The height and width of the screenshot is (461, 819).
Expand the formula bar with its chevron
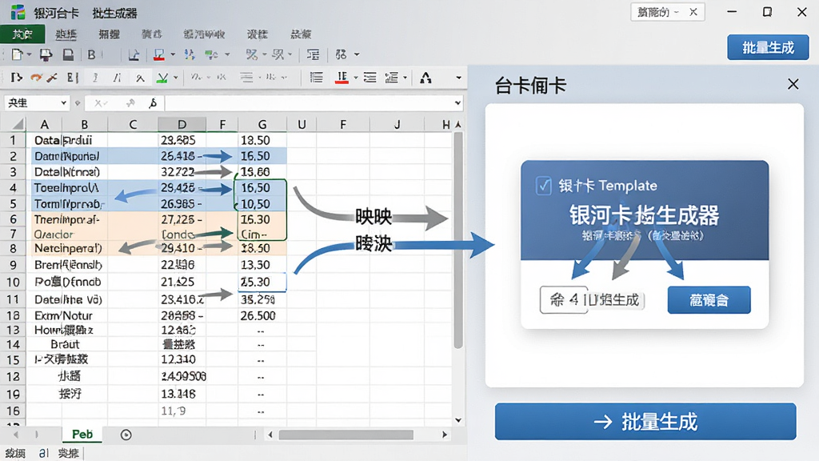[458, 103]
